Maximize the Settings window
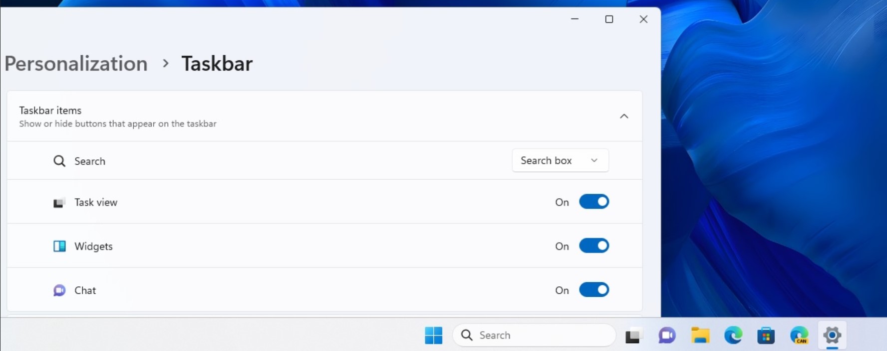Viewport: 887px width, 351px height. (x=609, y=19)
